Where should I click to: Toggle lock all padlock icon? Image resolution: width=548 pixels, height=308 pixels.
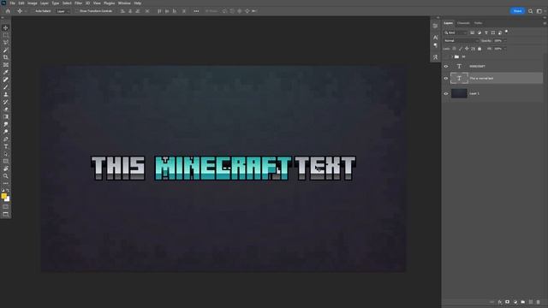[x=479, y=49]
